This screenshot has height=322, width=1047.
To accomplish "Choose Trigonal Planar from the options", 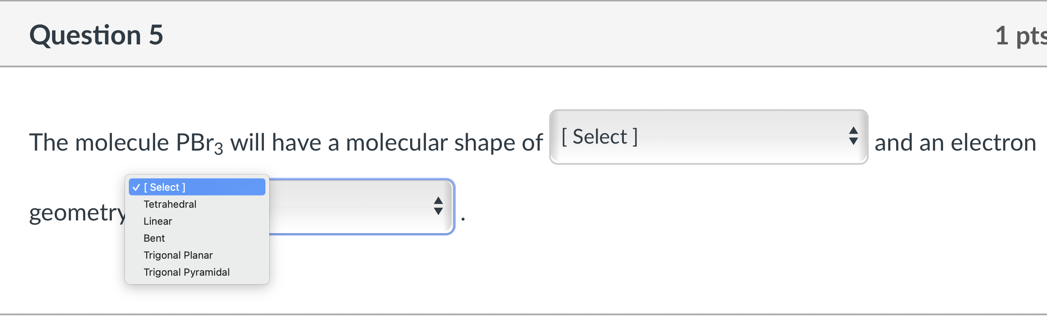I will coord(178,255).
